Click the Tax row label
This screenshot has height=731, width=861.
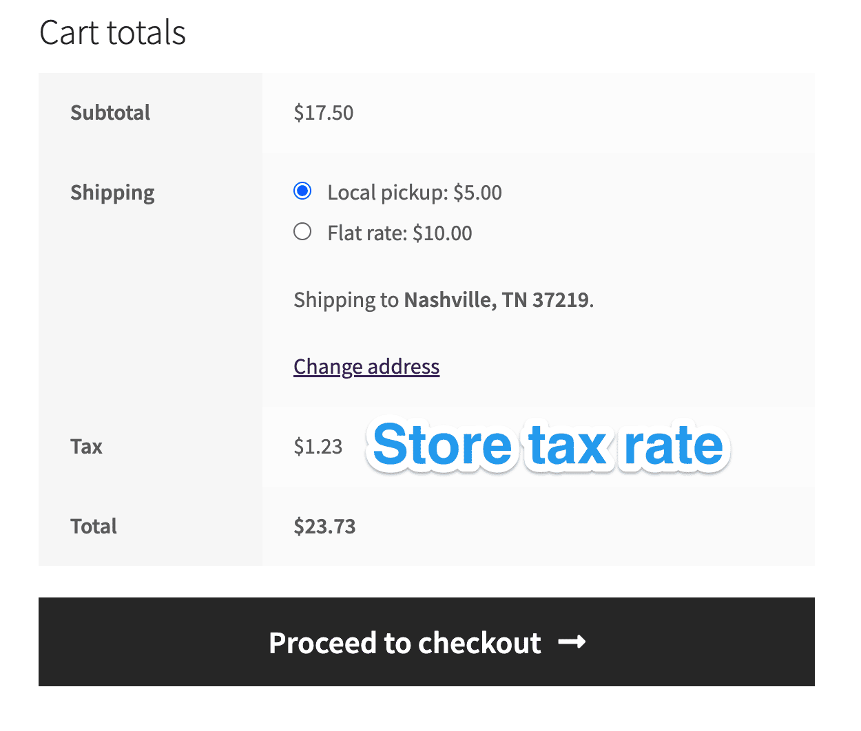click(x=86, y=447)
